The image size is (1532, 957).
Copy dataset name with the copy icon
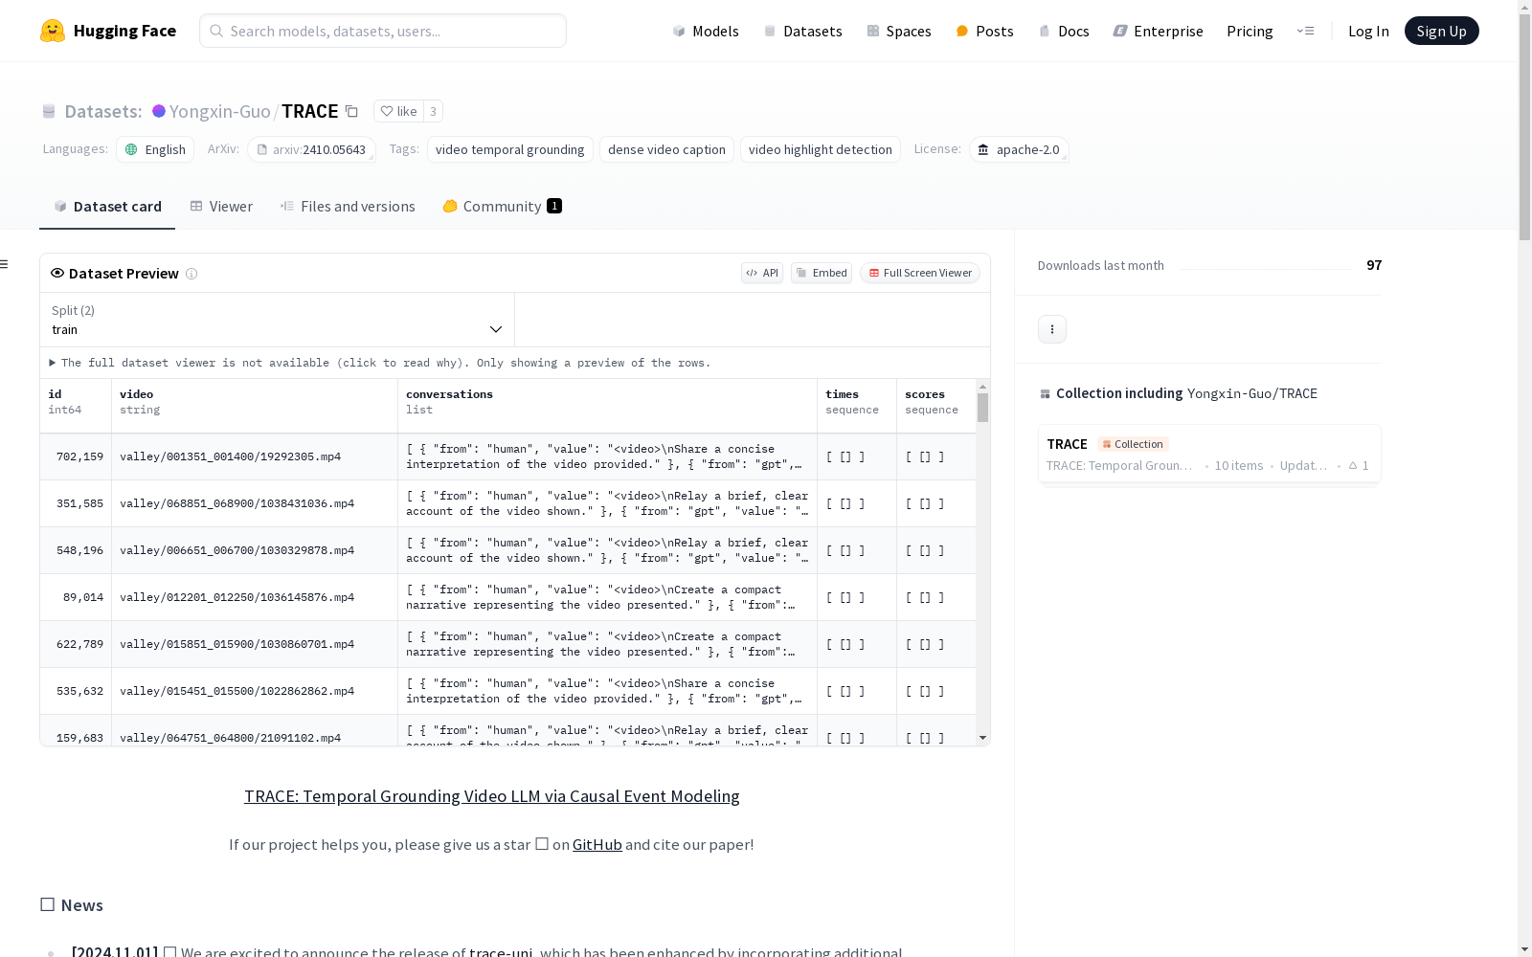click(x=351, y=111)
